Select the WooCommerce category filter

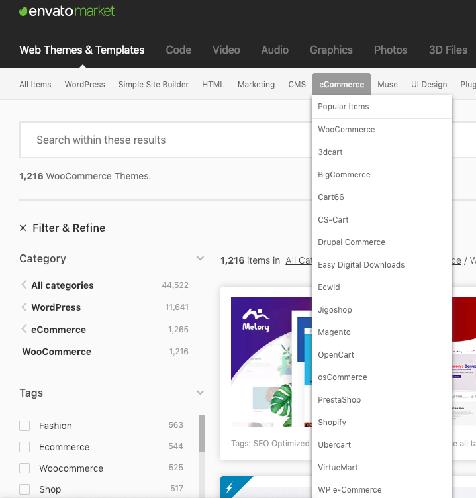point(56,352)
